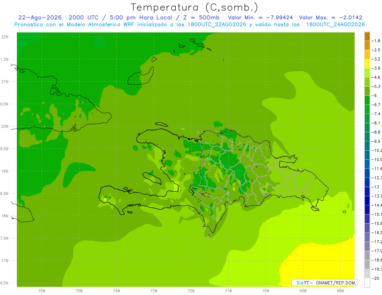Viewport: 382px width, 295px height.
Task: Pick the gray swatch between -18.6 and -19.3
Action: 367,264
